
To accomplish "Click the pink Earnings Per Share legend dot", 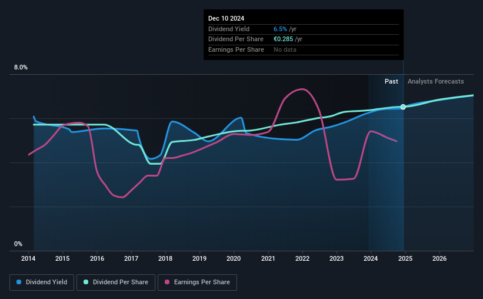I will click(x=167, y=282).
